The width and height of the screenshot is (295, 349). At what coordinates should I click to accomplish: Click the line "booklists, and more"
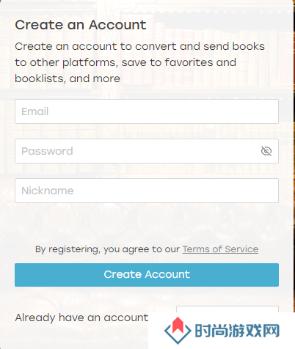point(68,78)
